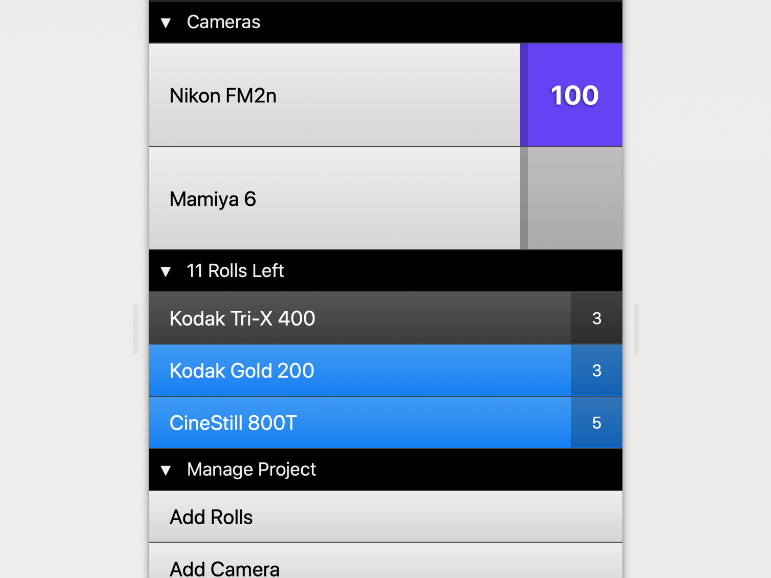Collapse the 11 Rolls Left triangle
This screenshot has height=578, width=771.
(x=165, y=271)
